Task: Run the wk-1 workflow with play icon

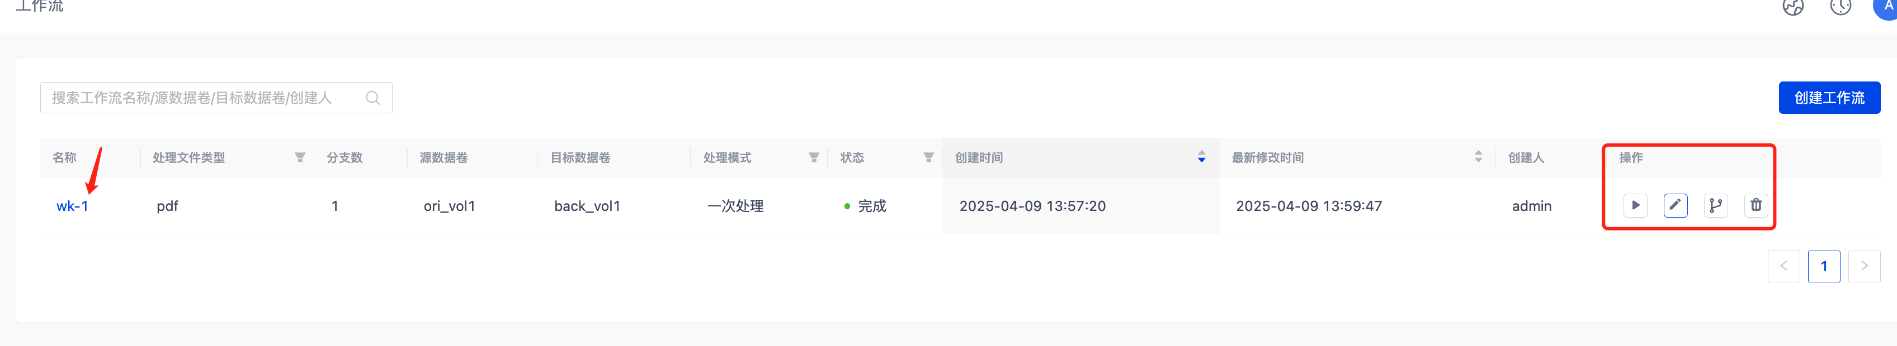Action: coord(1635,205)
